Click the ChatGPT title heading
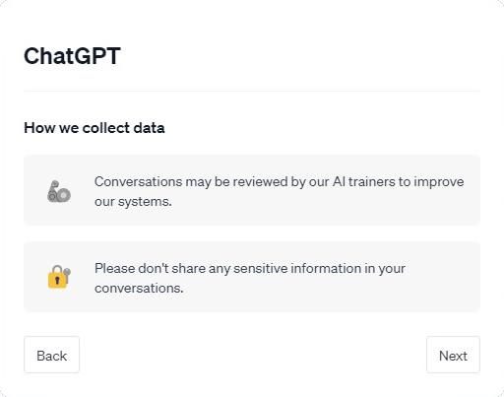Viewport: 504px width, 397px height. point(72,56)
